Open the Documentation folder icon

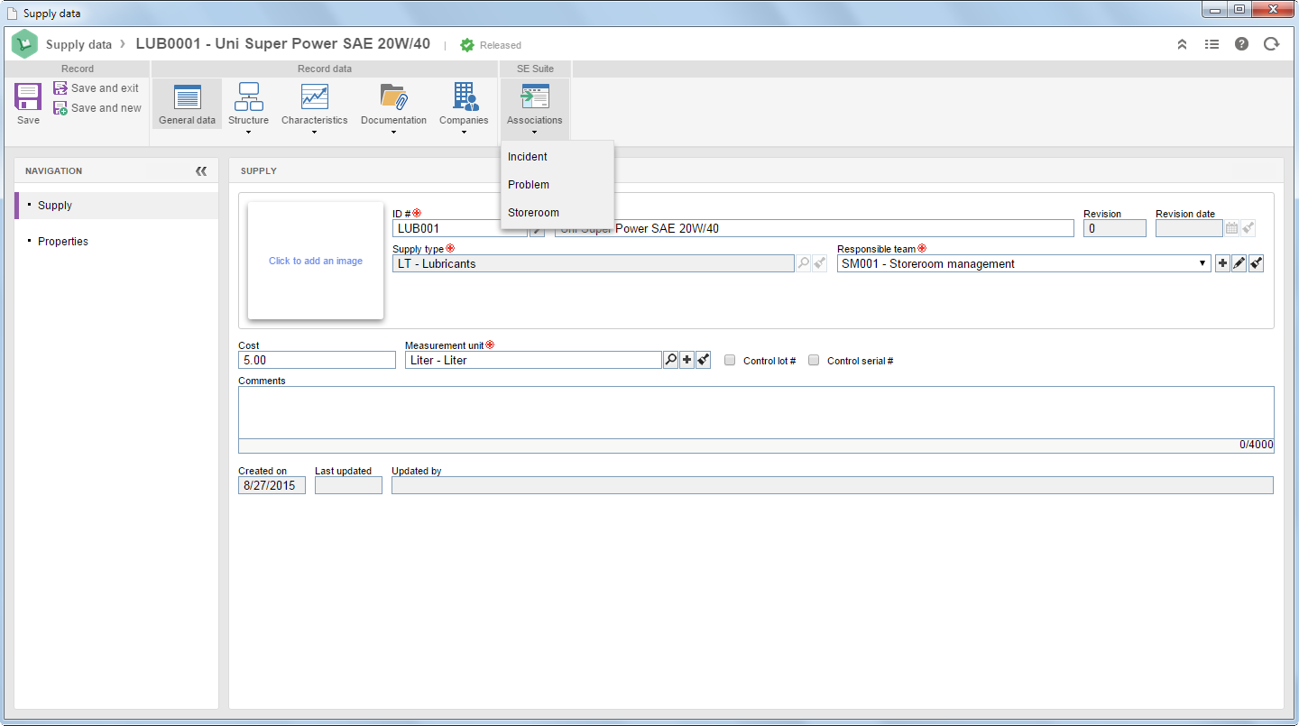(x=393, y=96)
